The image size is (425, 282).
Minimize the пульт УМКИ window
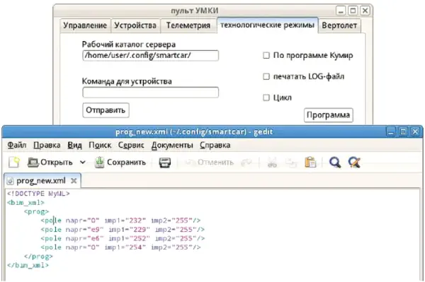click(x=341, y=11)
